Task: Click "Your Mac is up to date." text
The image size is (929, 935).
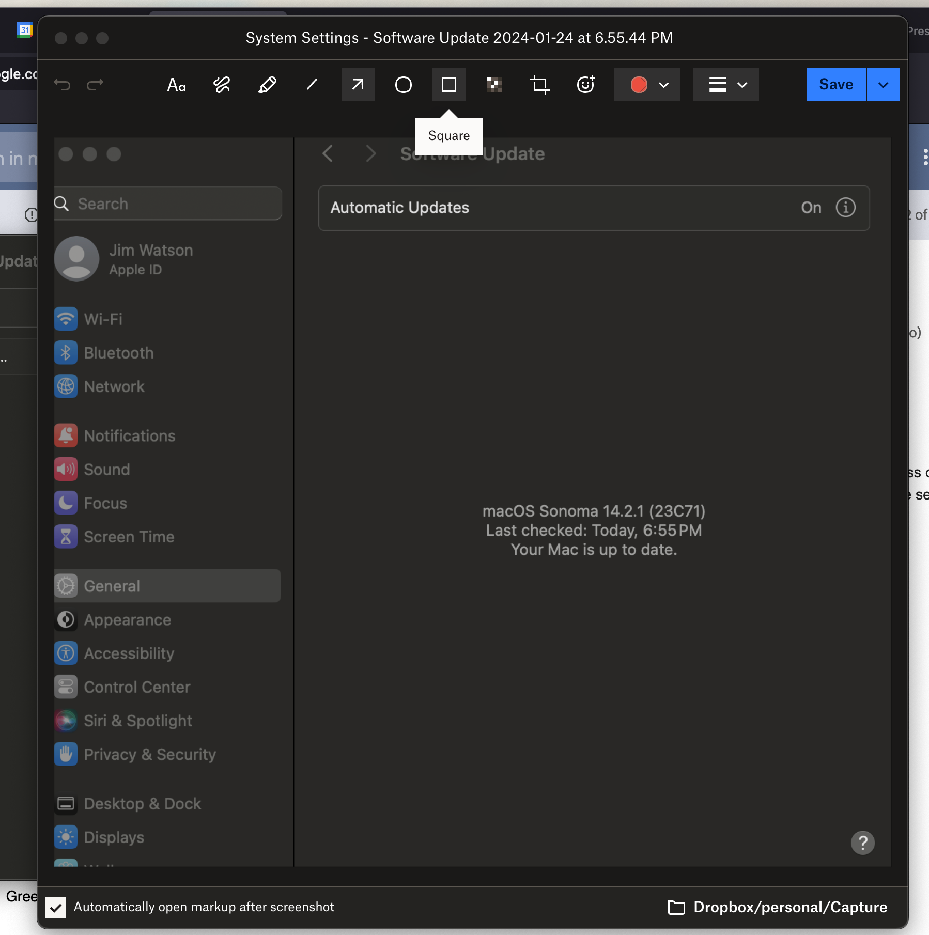Action: tap(594, 550)
